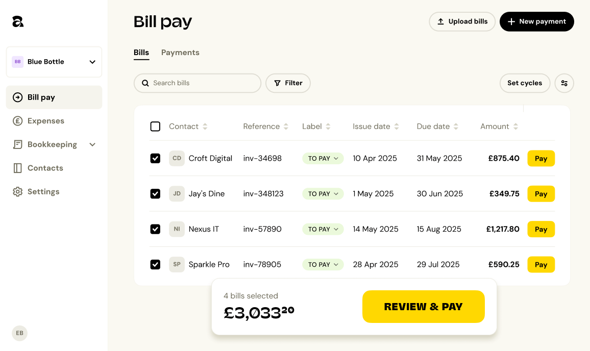Select Bill pay in the sidebar
590x351 pixels.
click(x=54, y=97)
